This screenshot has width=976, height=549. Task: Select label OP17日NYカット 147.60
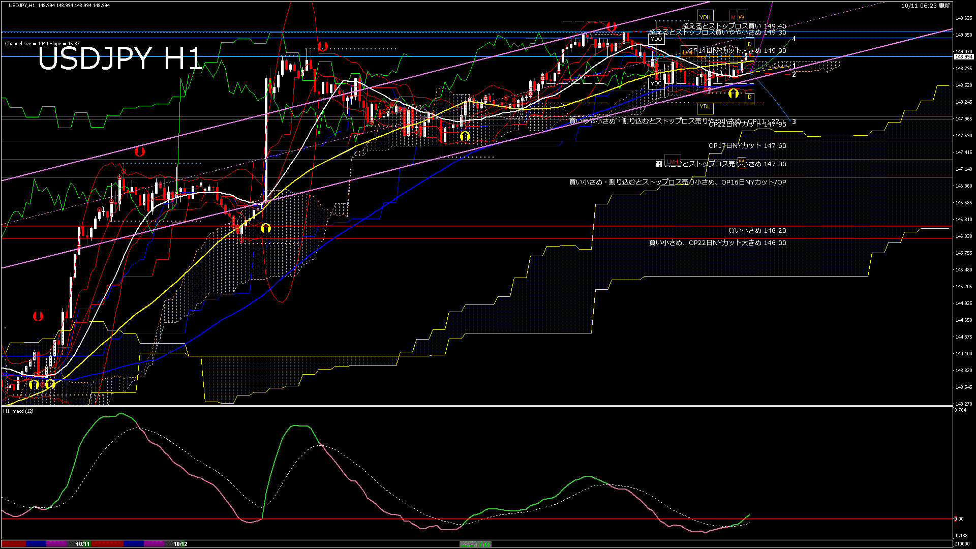coord(748,146)
